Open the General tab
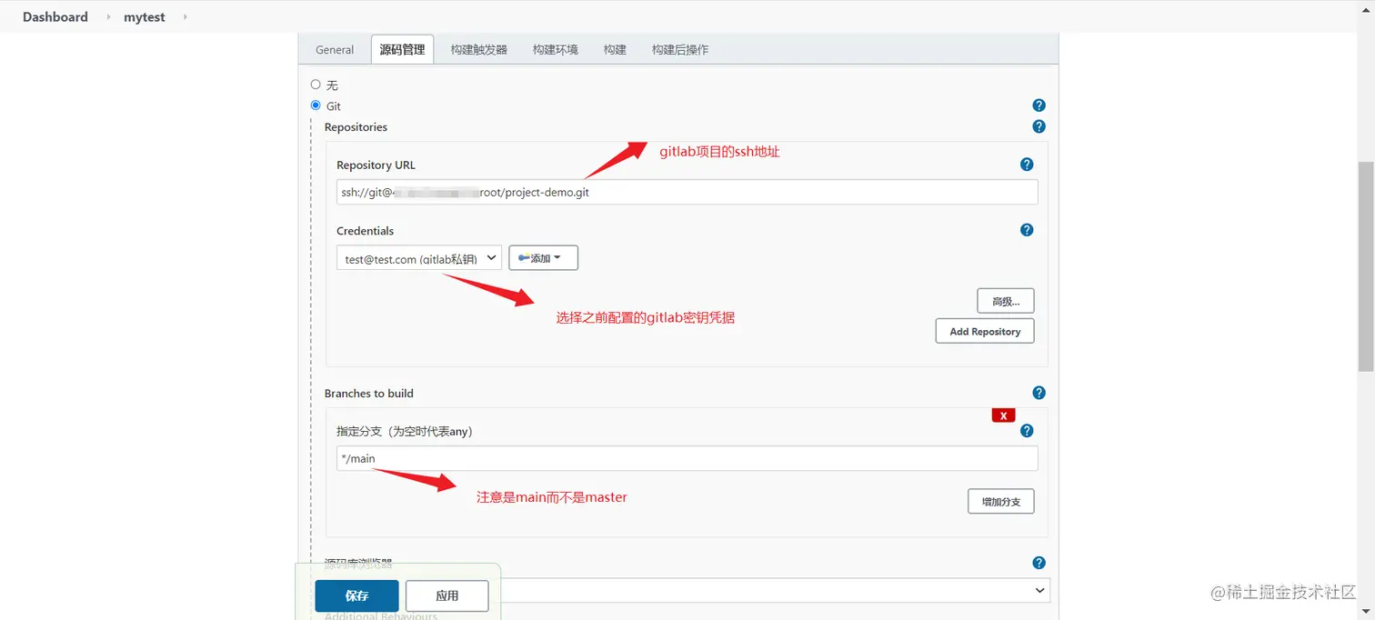The width and height of the screenshot is (1375, 620). (x=334, y=49)
